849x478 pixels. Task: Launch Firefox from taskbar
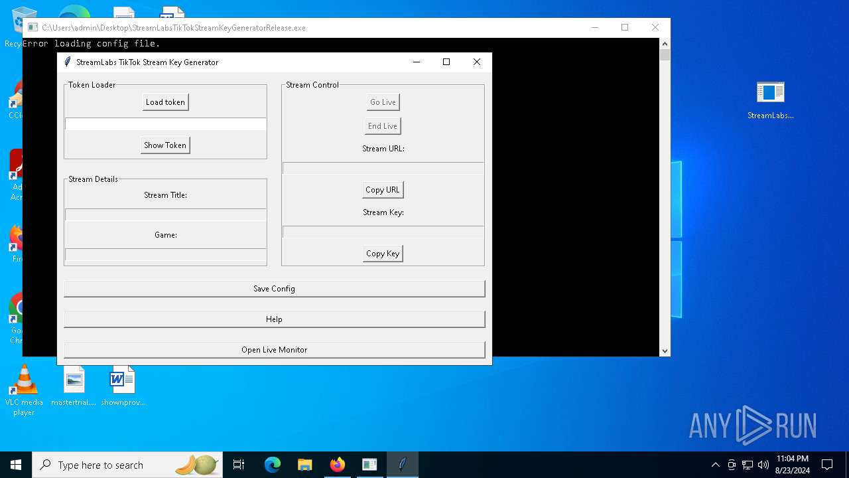click(x=337, y=465)
